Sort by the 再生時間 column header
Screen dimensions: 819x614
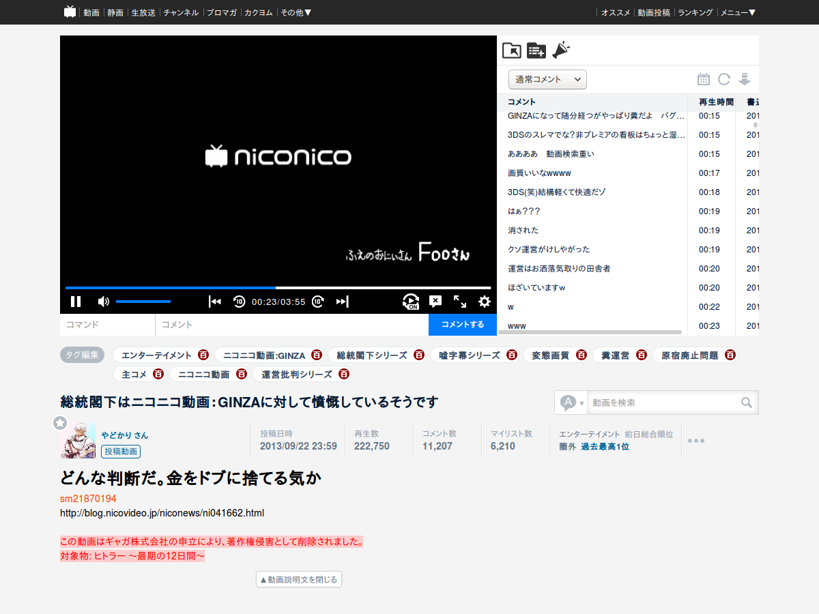[x=716, y=102]
